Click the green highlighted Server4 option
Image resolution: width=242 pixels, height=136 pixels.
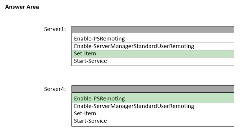[x=153, y=98]
